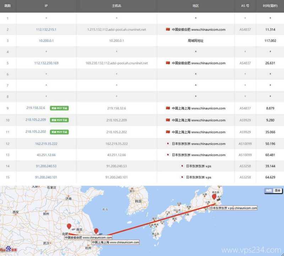Click the green node badge on hop 9
Screen dimensions: 284x256
59,108
